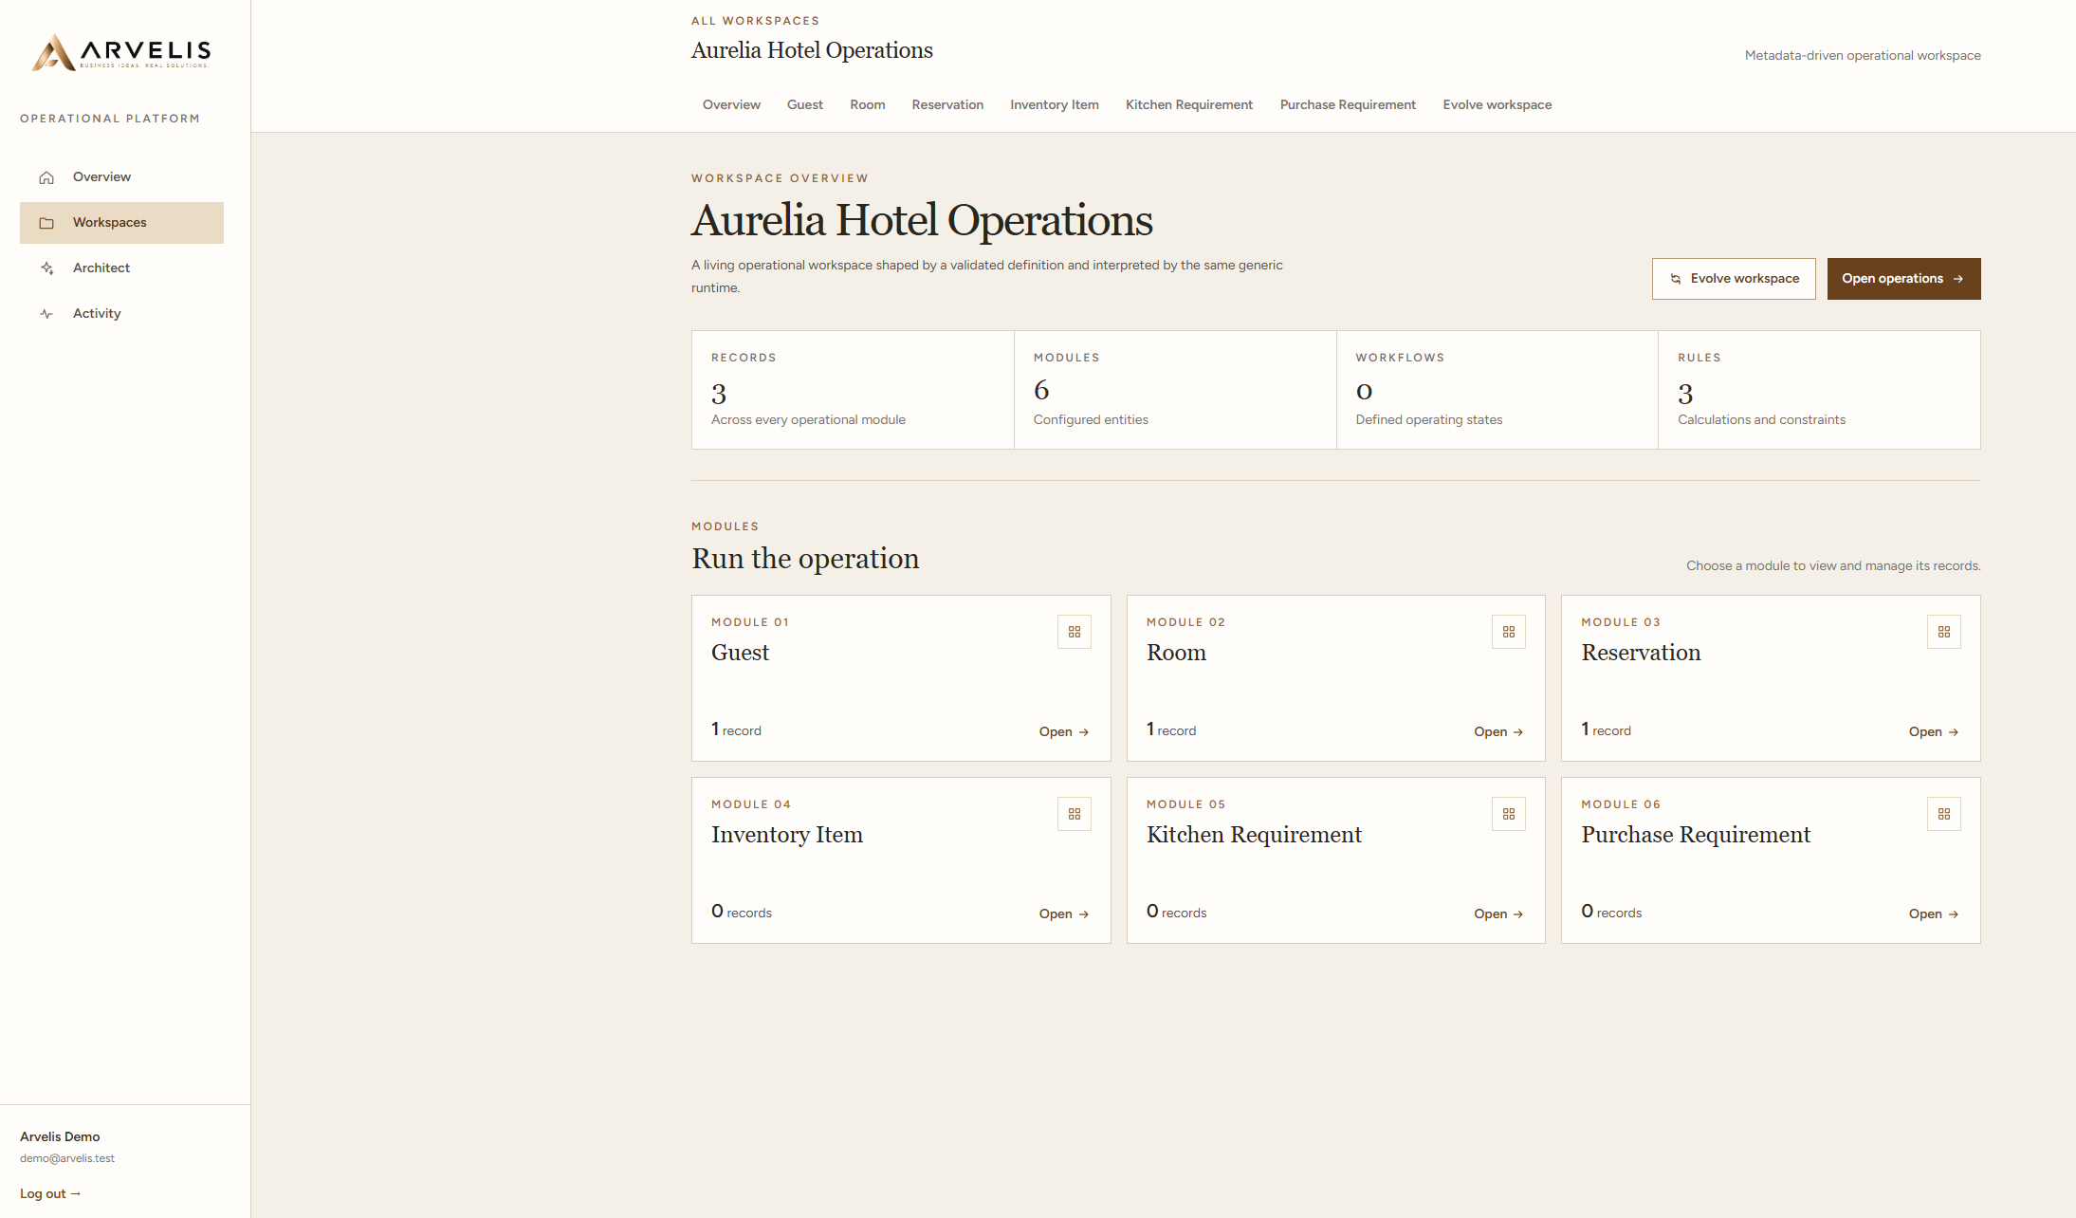Click the Evolve workspace button
The image size is (2076, 1218).
coord(1734,279)
